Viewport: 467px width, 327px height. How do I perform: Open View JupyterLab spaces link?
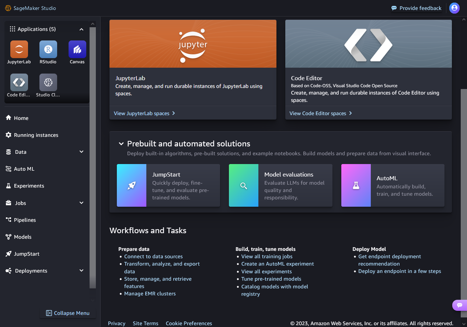click(144, 113)
